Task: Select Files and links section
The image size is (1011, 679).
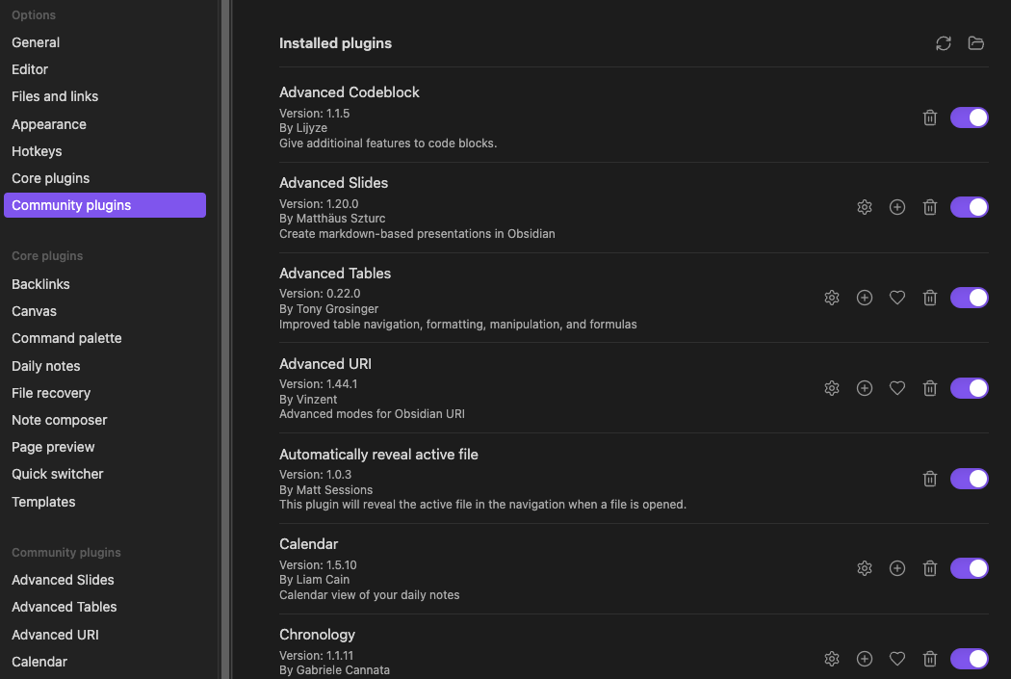Action: coord(105,96)
